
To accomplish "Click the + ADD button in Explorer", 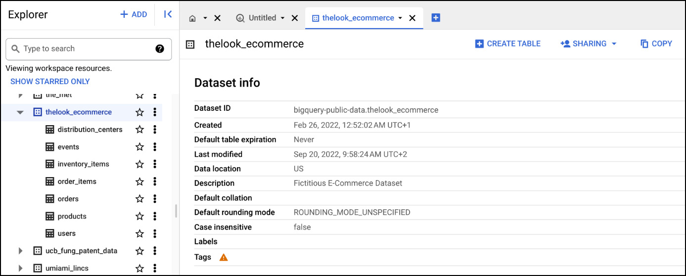I will click(x=134, y=14).
